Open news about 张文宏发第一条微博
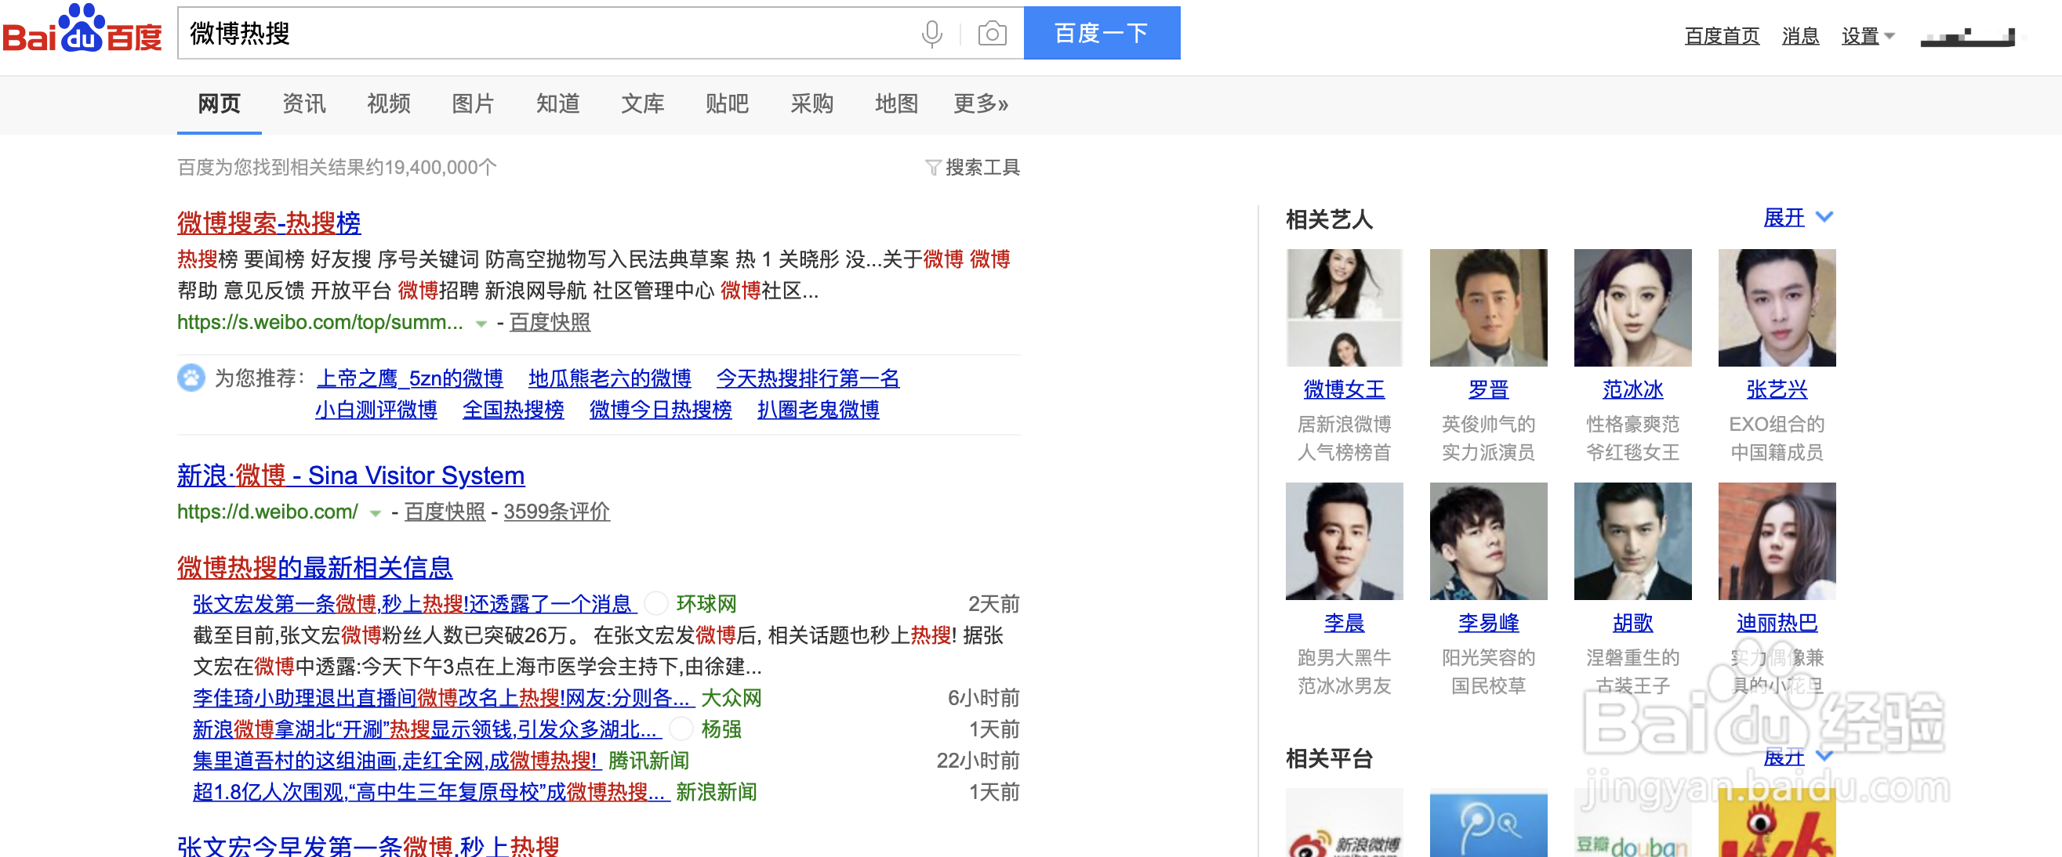 point(414,603)
